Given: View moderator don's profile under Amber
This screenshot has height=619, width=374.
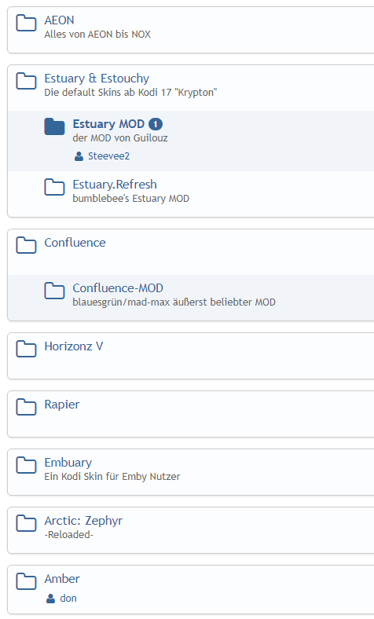Looking at the screenshot, I should [68, 599].
